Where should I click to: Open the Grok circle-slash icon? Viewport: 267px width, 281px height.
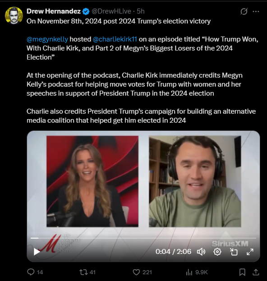click(244, 11)
